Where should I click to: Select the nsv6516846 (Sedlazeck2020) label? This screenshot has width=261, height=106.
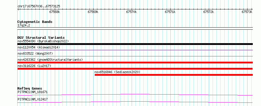pos(117,72)
